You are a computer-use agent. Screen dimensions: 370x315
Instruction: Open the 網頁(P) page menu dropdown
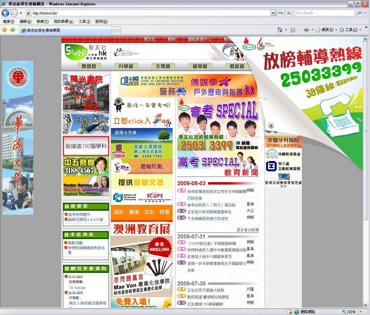(x=326, y=30)
